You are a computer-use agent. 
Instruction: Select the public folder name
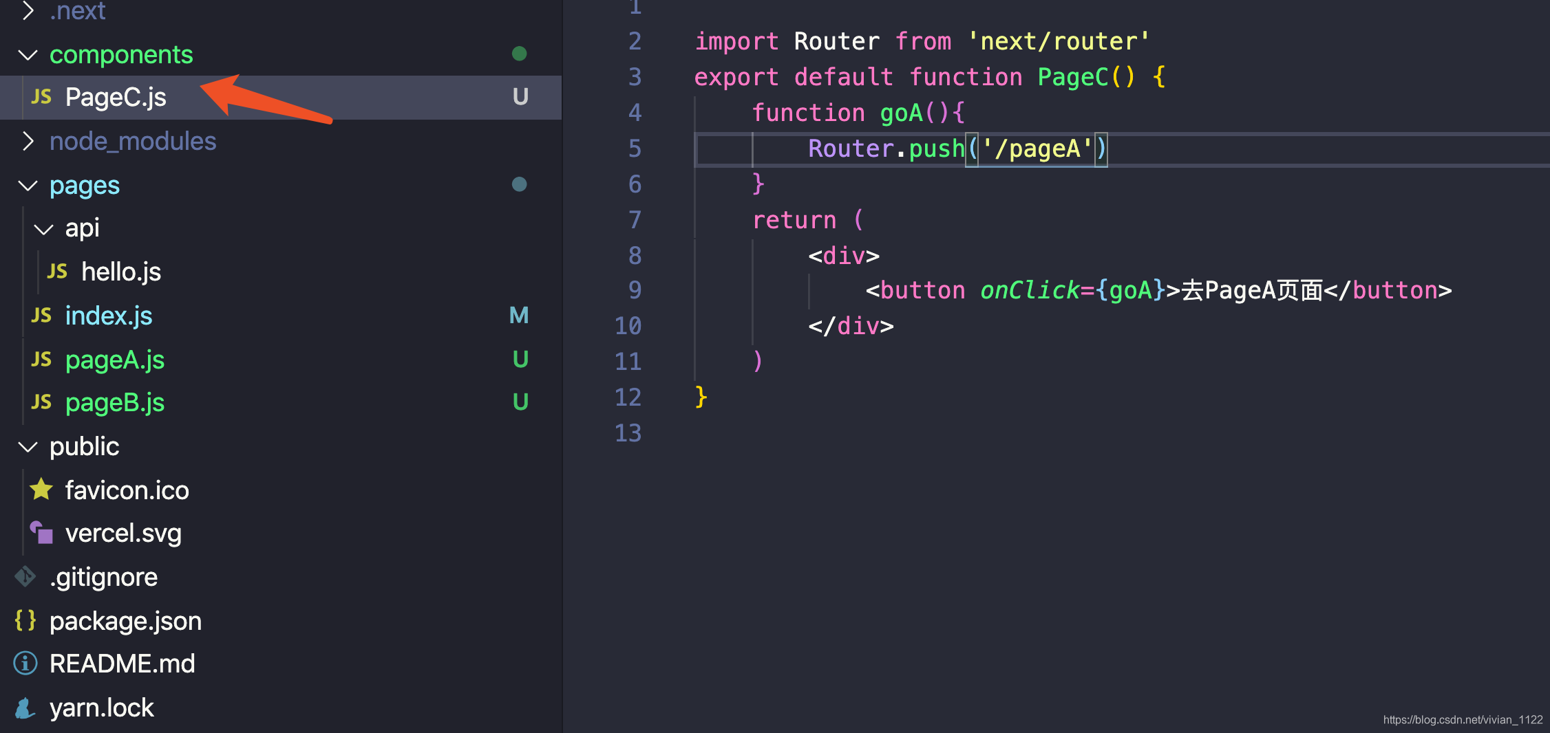point(85,447)
